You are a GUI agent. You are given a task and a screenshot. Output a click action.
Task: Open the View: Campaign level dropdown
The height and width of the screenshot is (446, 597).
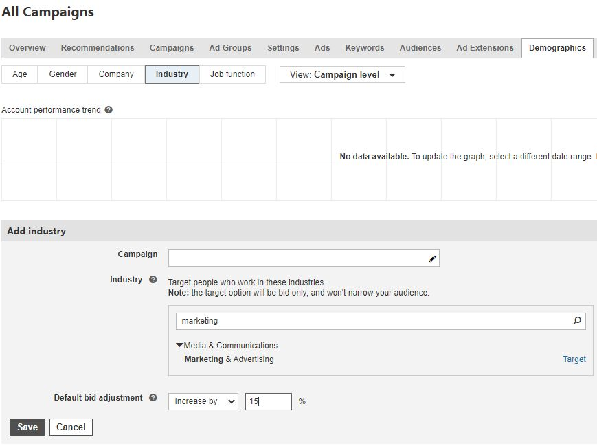pos(342,75)
